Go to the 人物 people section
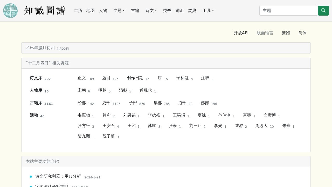Screen dimensions: 332x187 [103, 11]
